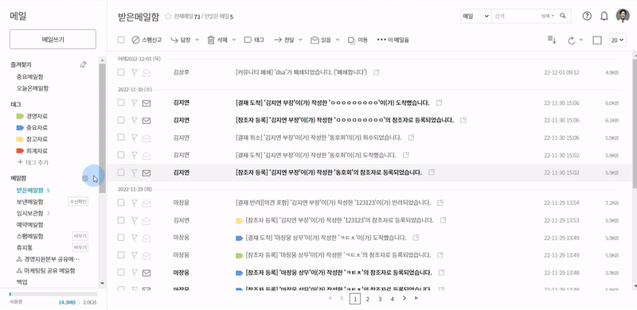Screen dimensions: 637x310
Task: Click the user profile avatar
Action: coord(623,16)
